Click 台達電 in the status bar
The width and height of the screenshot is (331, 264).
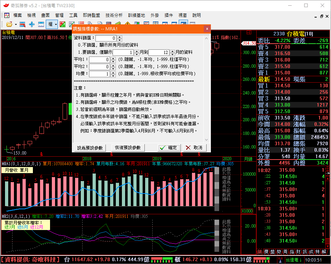[292, 260]
